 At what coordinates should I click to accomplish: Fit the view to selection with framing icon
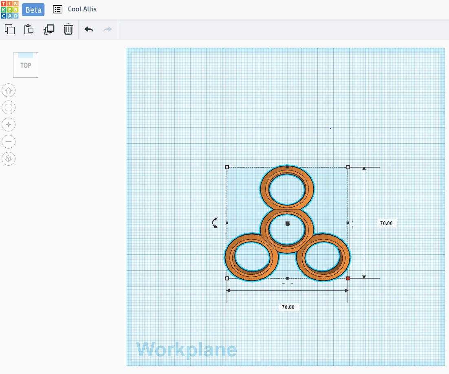[x=9, y=107]
